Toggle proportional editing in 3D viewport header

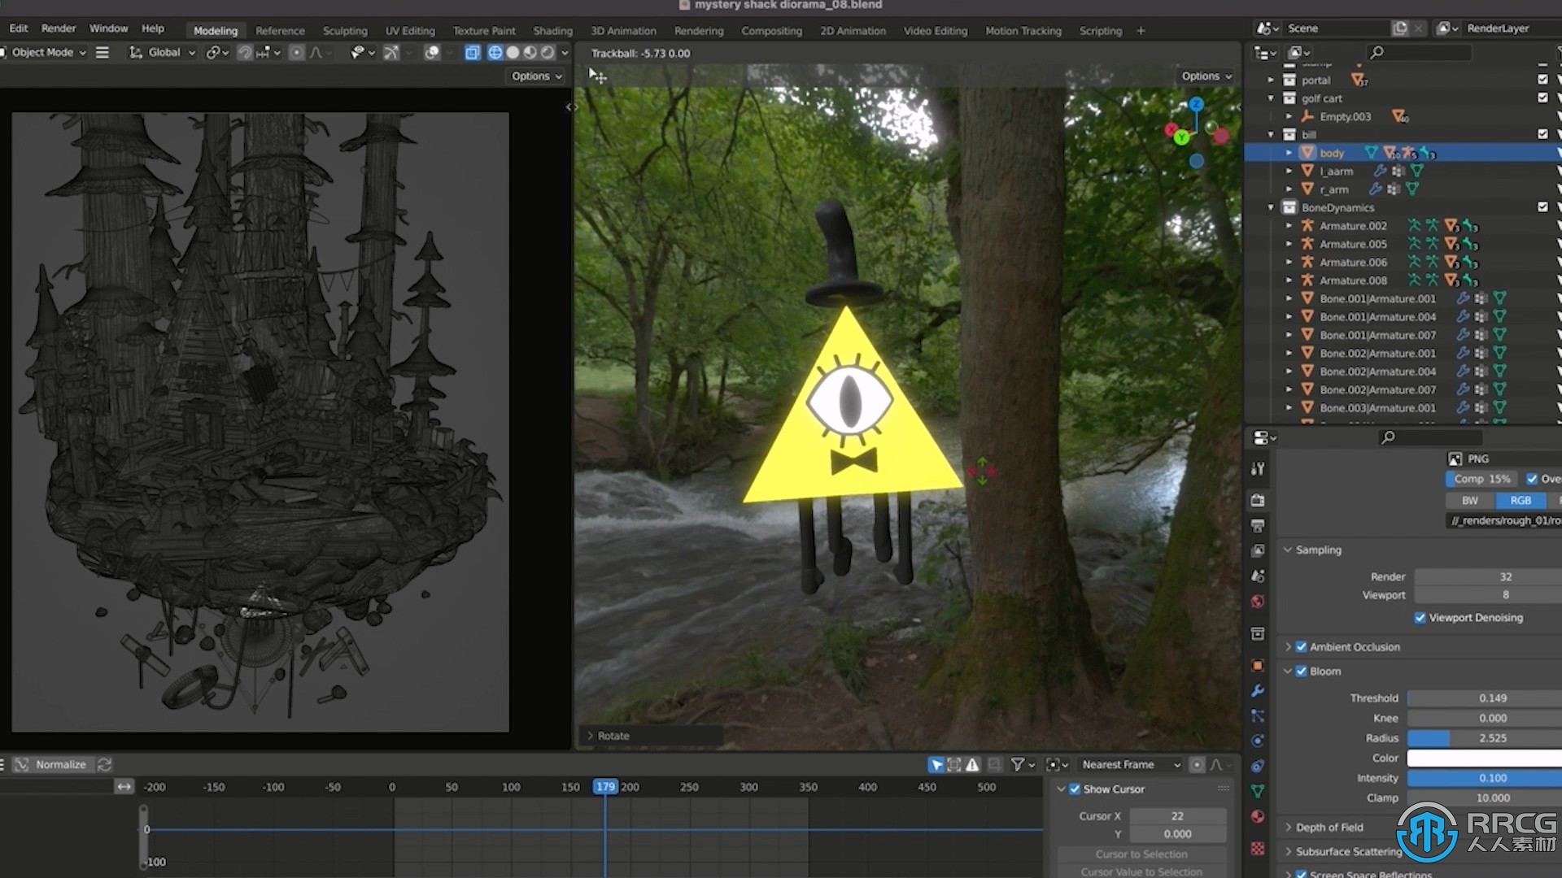point(297,52)
